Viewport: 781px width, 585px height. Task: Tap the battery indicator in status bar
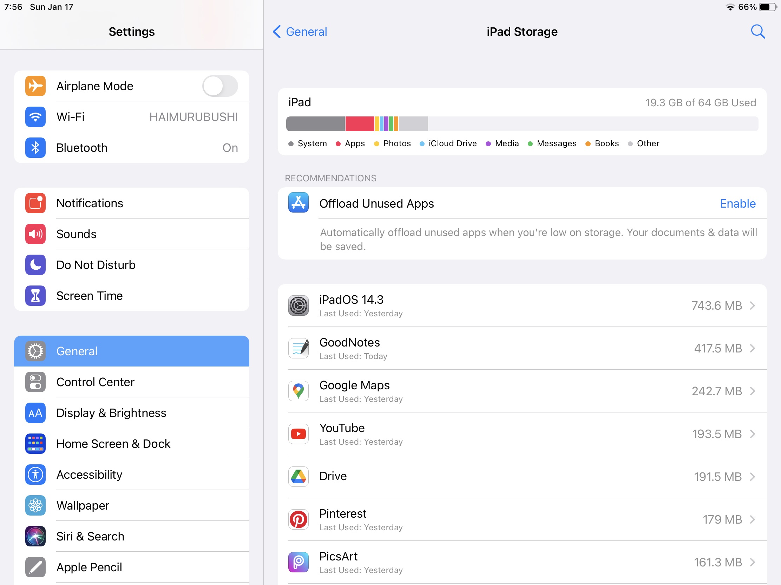point(768,7)
